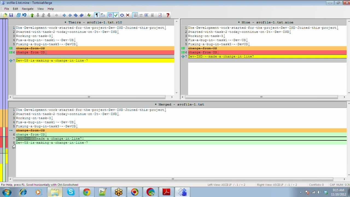The height and width of the screenshot is (197, 350).
Task: Click the red X toolbar icon
Action: 128,15
